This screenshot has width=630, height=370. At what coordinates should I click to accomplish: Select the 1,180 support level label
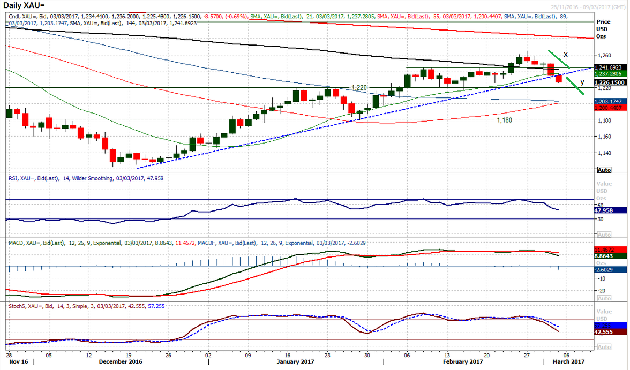[x=505, y=120]
